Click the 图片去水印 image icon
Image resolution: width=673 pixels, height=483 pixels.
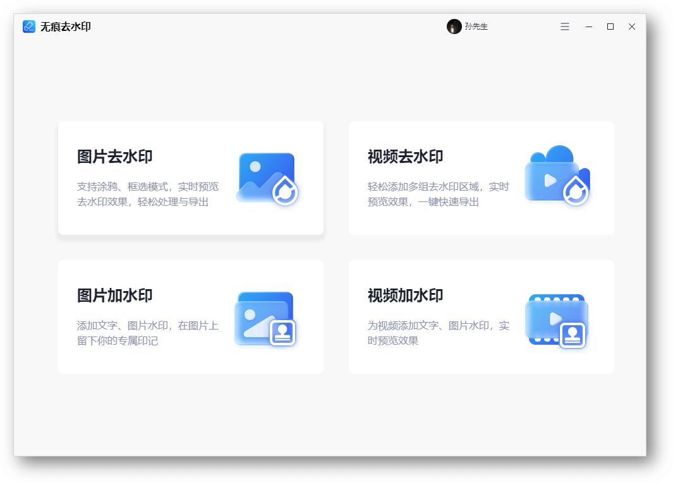point(265,178)
